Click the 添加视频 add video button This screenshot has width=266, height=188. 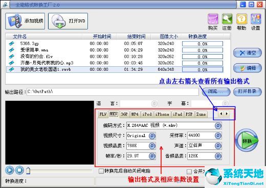pos(25,21)
